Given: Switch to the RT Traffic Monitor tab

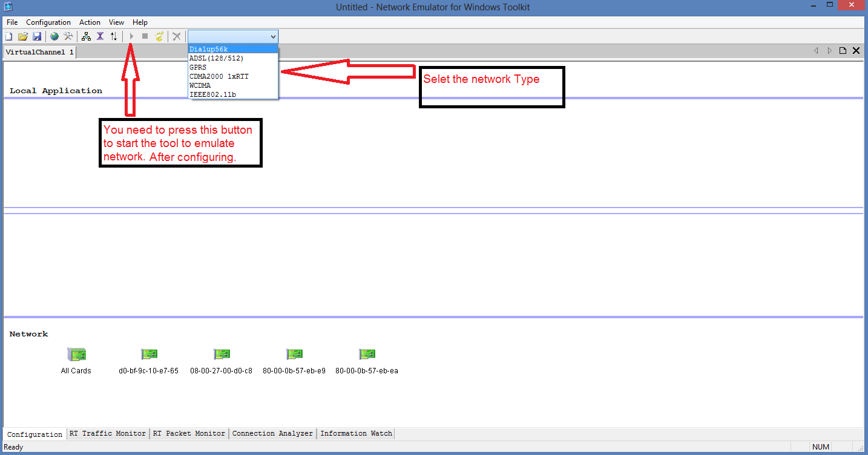Looking at the screenshot, I should point(108,433).
